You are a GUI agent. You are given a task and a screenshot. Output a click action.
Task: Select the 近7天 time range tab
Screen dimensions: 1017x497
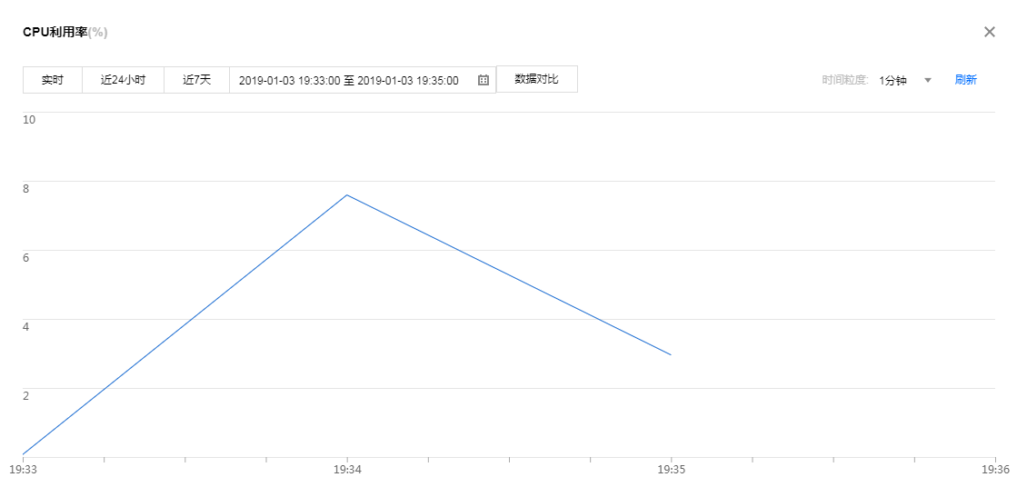tap(196, 80)
